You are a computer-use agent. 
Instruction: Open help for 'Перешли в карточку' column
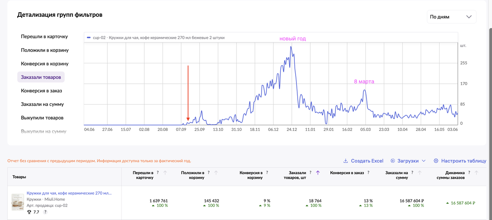(x=158, y=173)
